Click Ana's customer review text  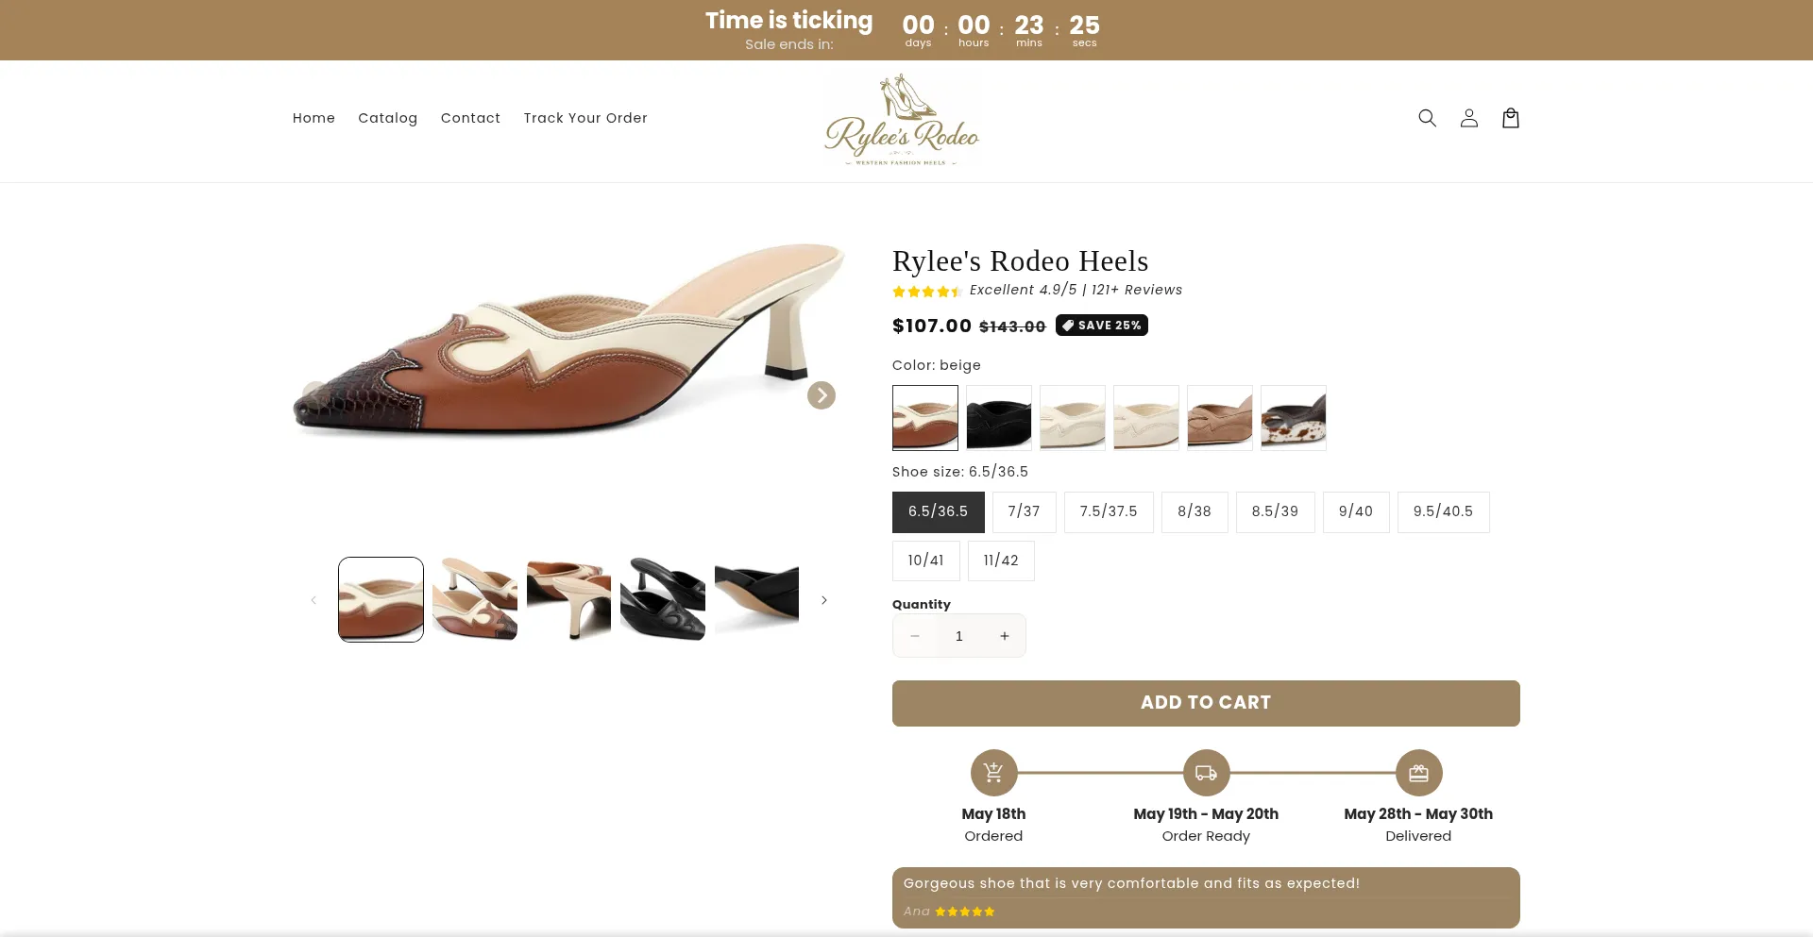click(1131, 883)
